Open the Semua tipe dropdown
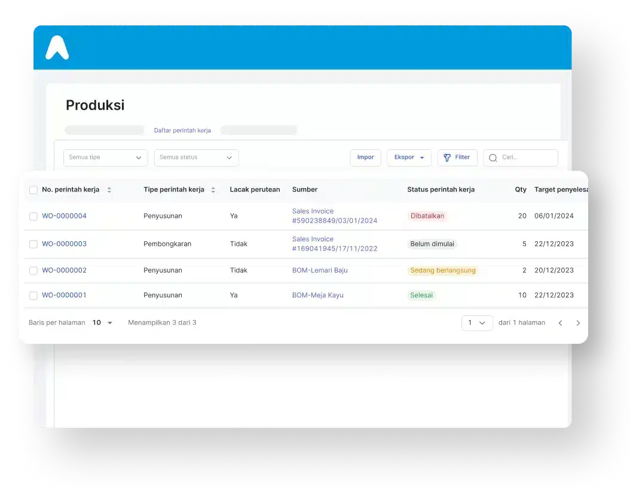Viewport: 630px width, 499px height. pyautogui.click(x=105, y=158)
